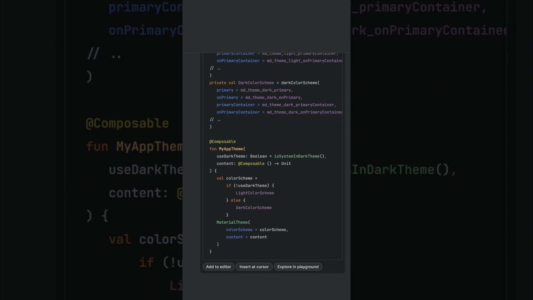Click onPrimary = md_theme_dark_onPrimary line
Image resolution: width=533 pixels, height=300 pixels.
(259, 97)
